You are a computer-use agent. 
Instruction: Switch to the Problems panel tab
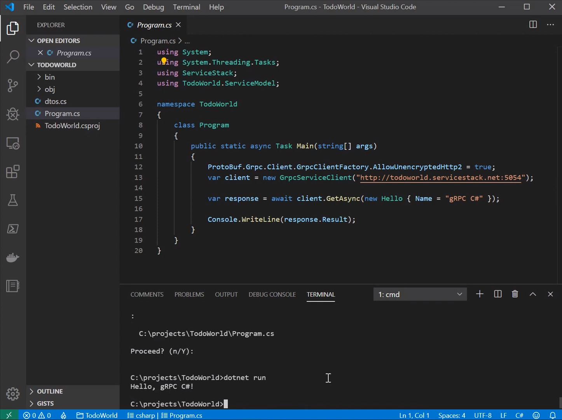[x=189, y=294]
